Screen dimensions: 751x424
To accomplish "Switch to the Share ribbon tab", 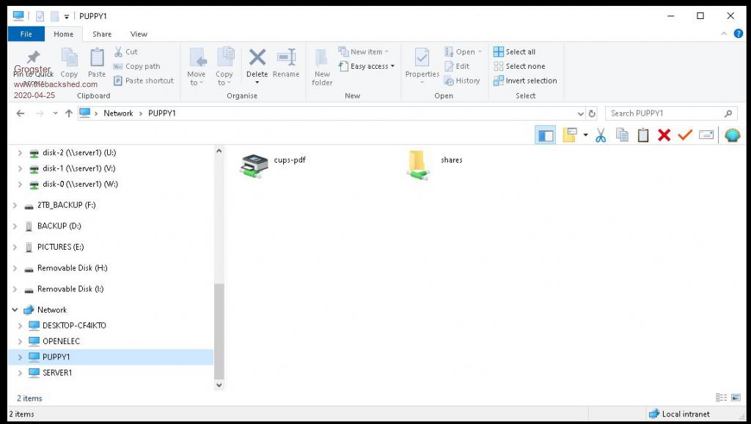I will point(102,34).
